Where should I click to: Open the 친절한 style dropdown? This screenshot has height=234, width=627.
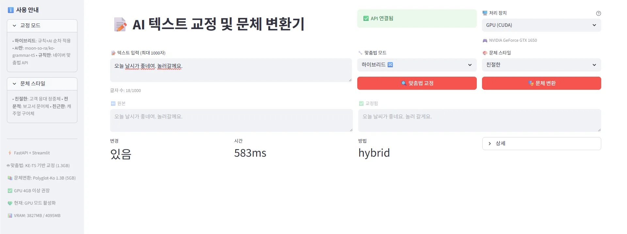pyautogui.click(x=541, y=65)
